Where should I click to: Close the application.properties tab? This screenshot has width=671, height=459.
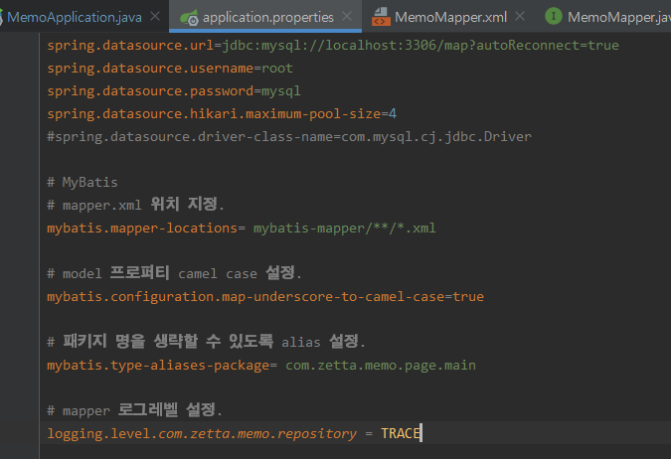[347, 17]
